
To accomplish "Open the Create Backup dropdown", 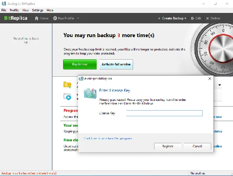I will point(172,18).
